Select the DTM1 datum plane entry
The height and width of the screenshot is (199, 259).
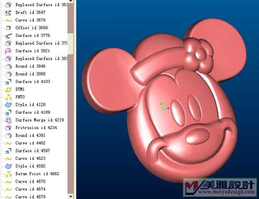(x=20, y=90)
